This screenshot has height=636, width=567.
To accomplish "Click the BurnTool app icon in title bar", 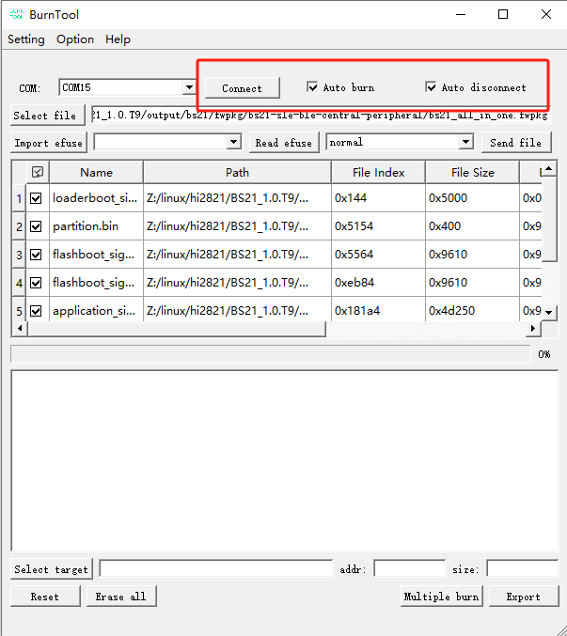I will 17,14.
